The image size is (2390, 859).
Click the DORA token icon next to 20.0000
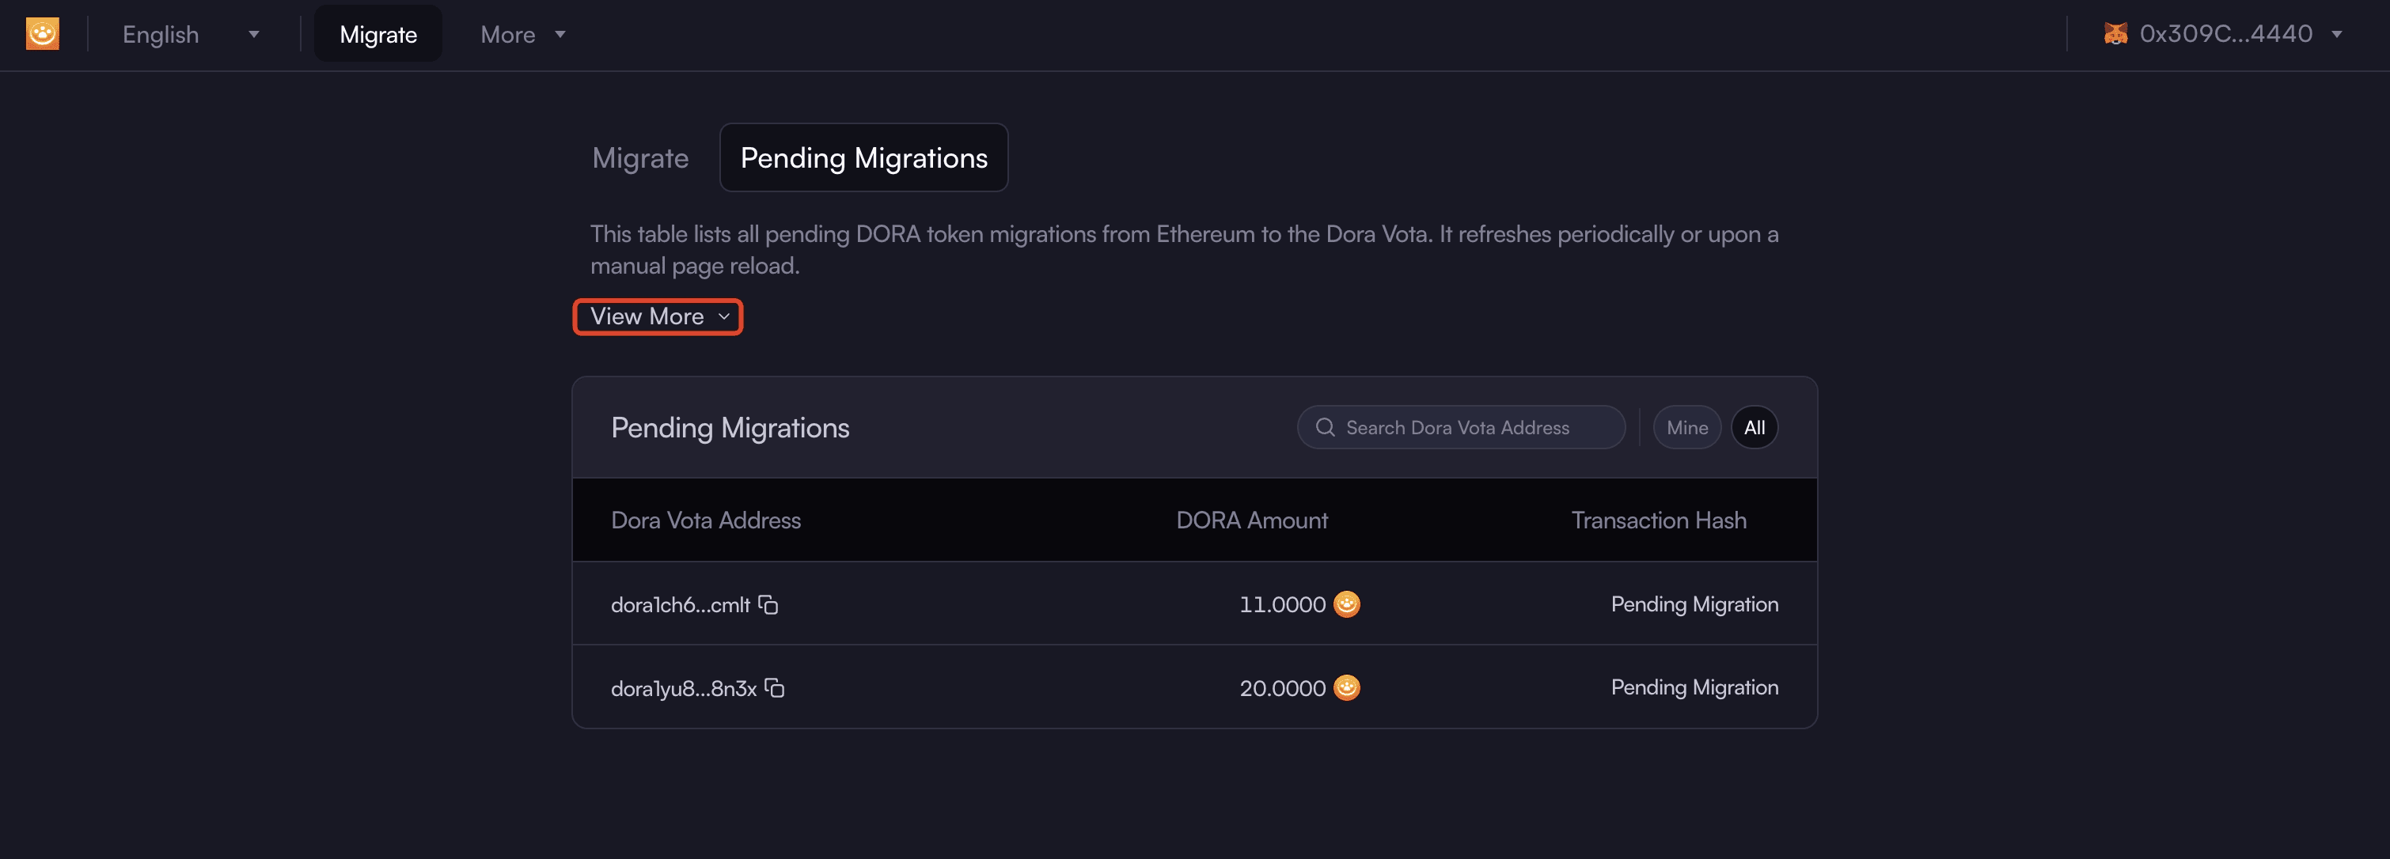pos(1346,687)
